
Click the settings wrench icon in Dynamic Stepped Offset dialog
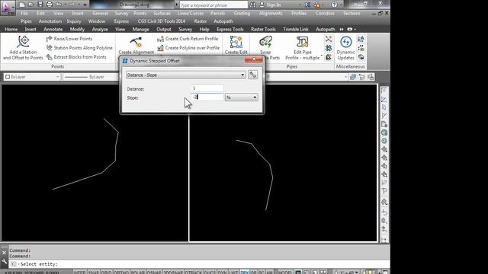tap(252, 75)
